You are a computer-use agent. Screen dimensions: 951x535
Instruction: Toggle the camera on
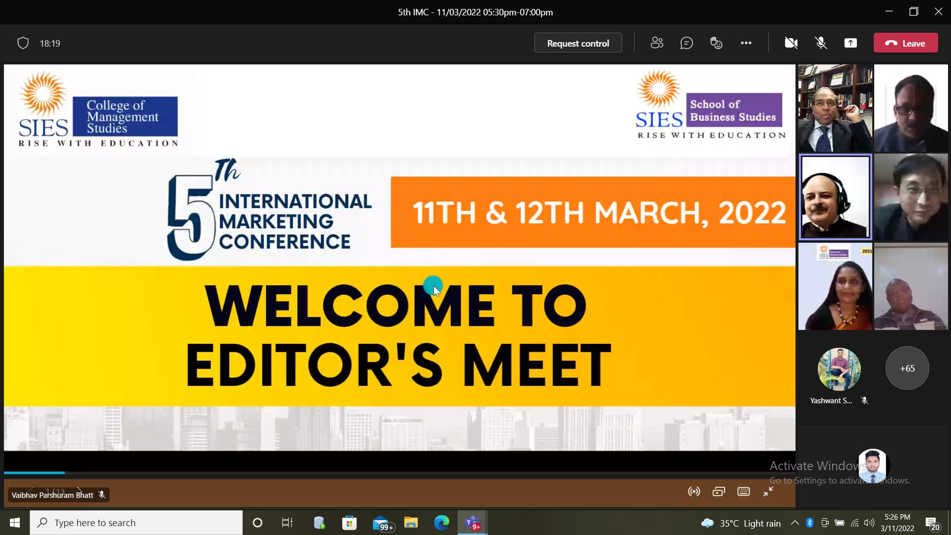pyautogui.click(x=791, y=43)
